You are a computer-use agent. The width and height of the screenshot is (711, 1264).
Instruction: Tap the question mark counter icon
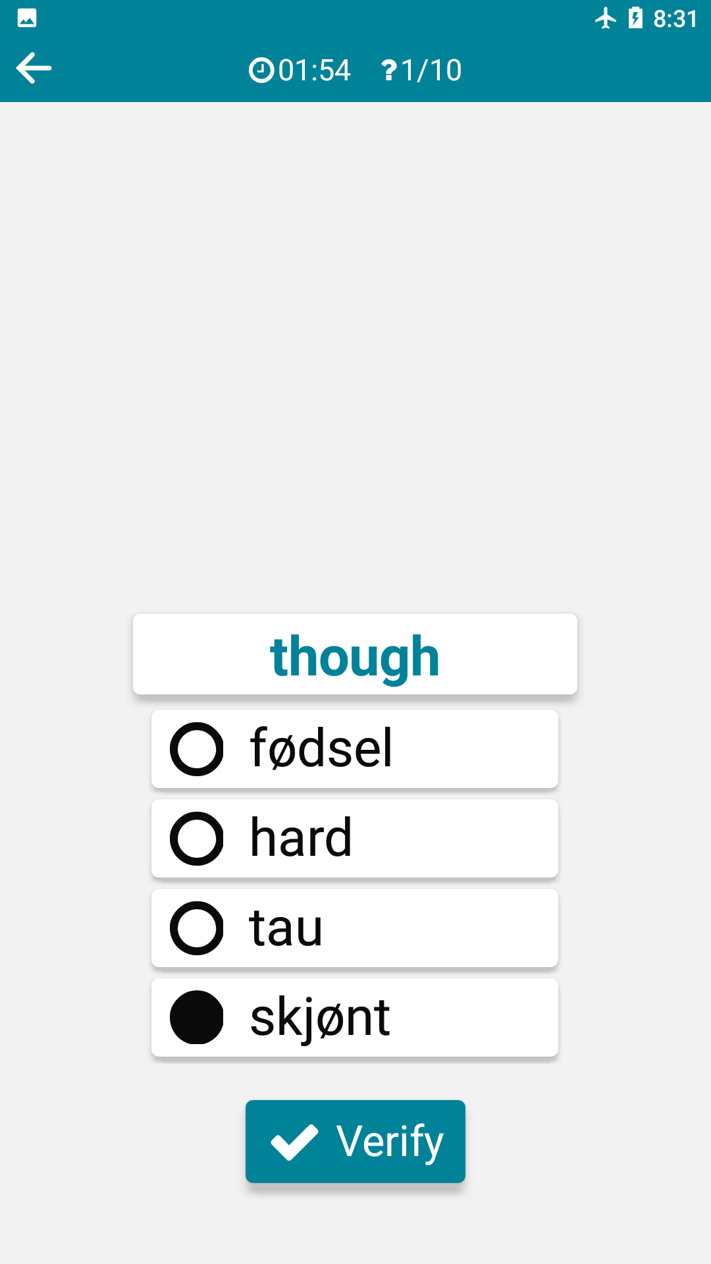coord(389,70)
